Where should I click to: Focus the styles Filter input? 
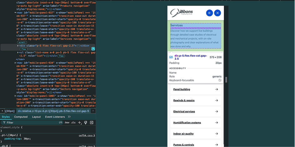[x=32, y=123]
